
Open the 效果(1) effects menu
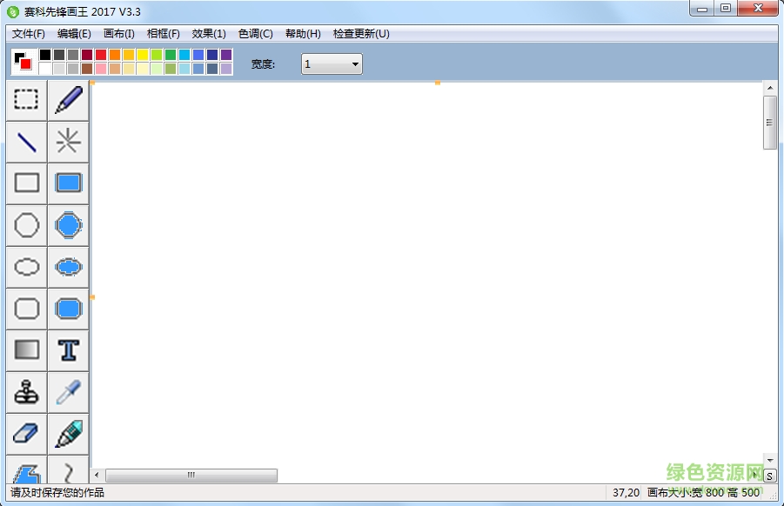click(x=209, y=34)
